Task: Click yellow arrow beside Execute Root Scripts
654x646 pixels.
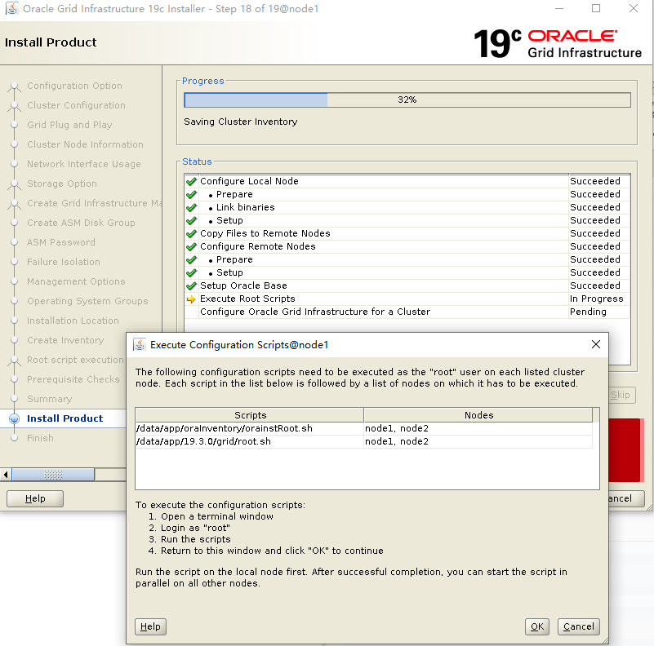Action: click(x=191, y=299)
